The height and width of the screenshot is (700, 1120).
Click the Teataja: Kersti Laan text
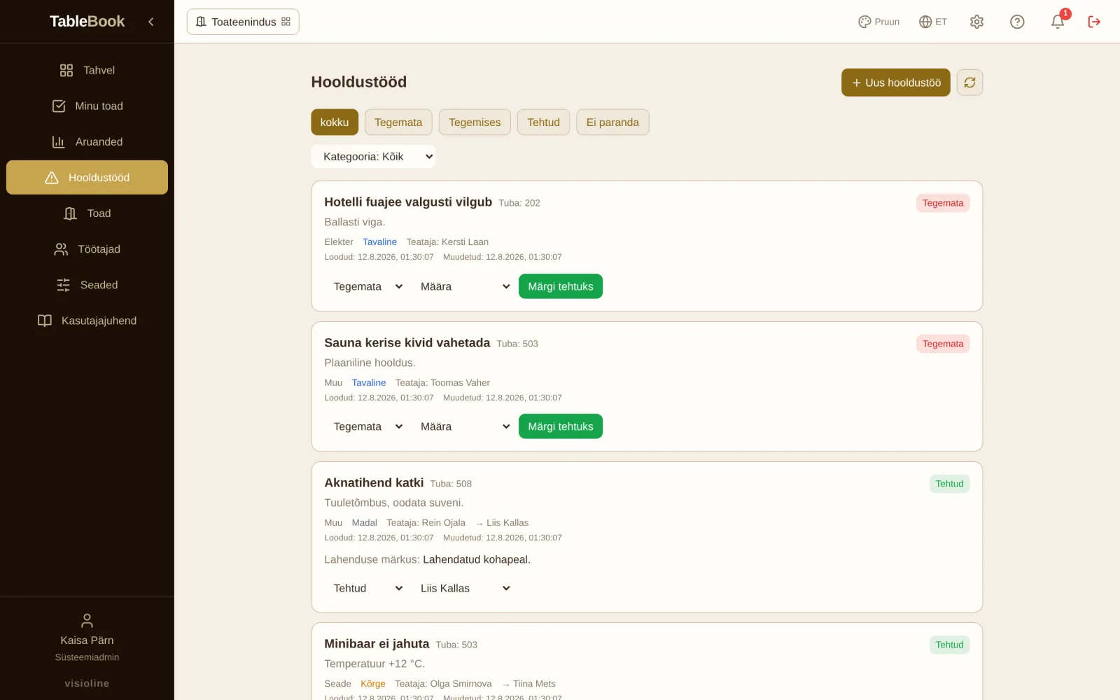click(x=447, y=242)
